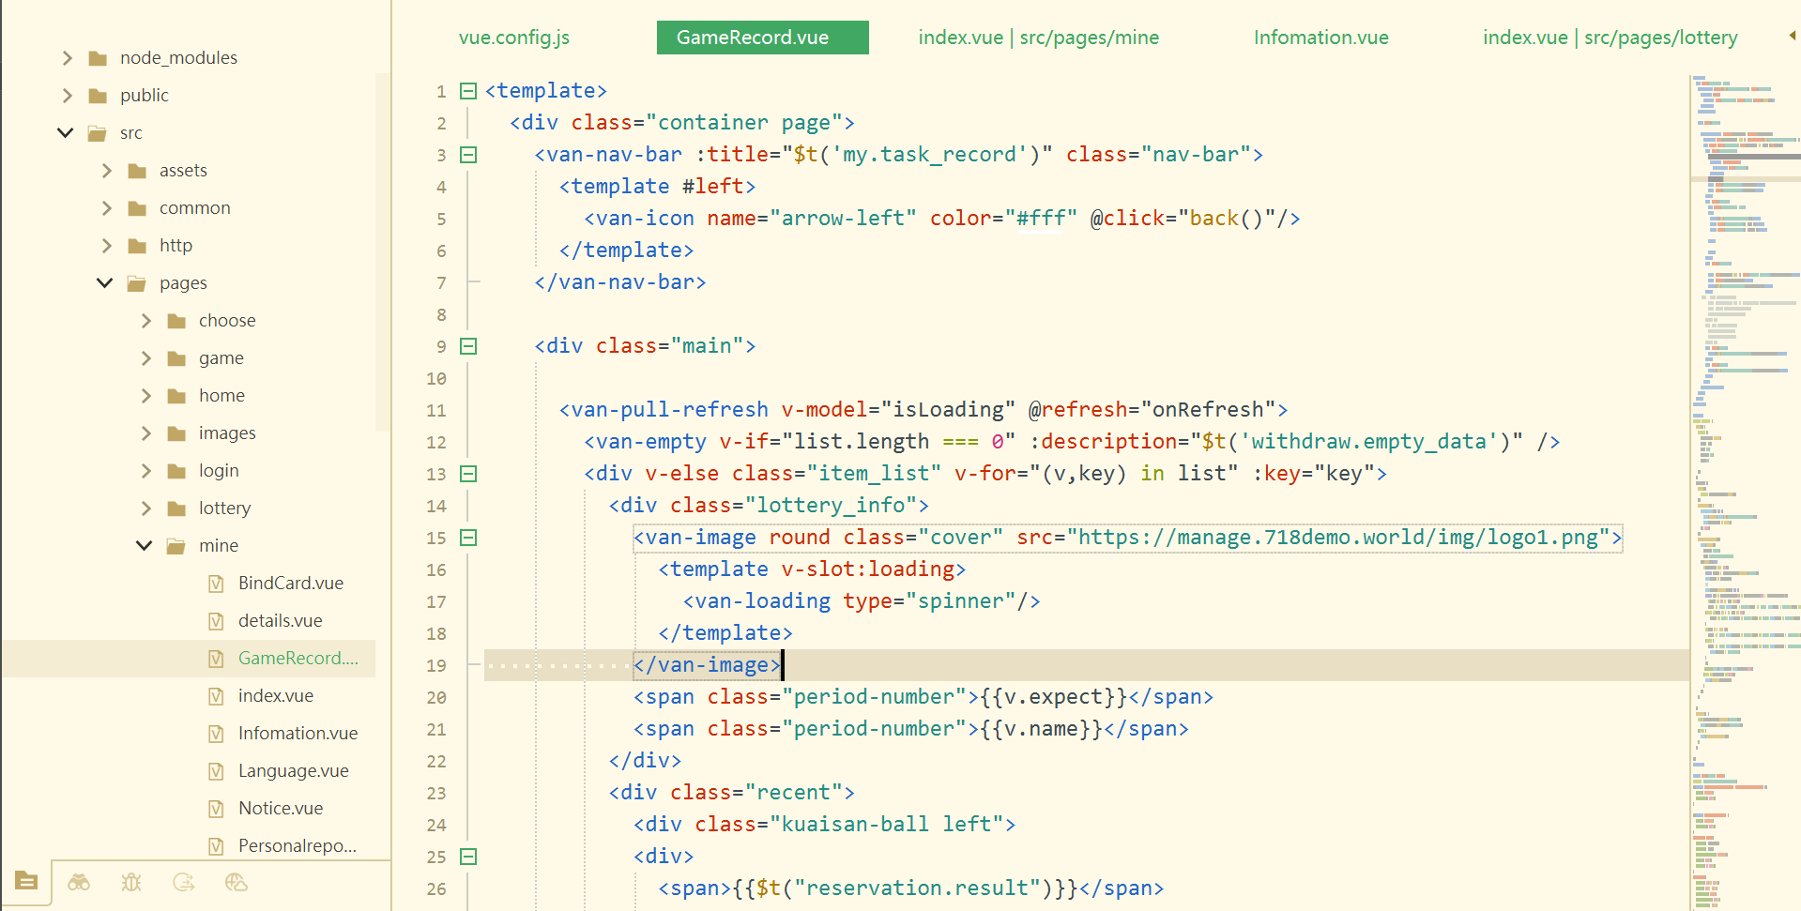Expand the public folder
This screenshot has width=1801, height=911.
67,96
